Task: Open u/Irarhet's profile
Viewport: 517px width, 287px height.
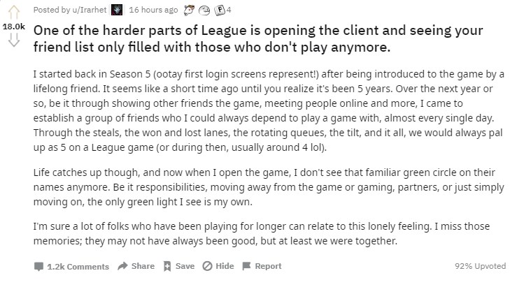Action: [x=89, y=10]
